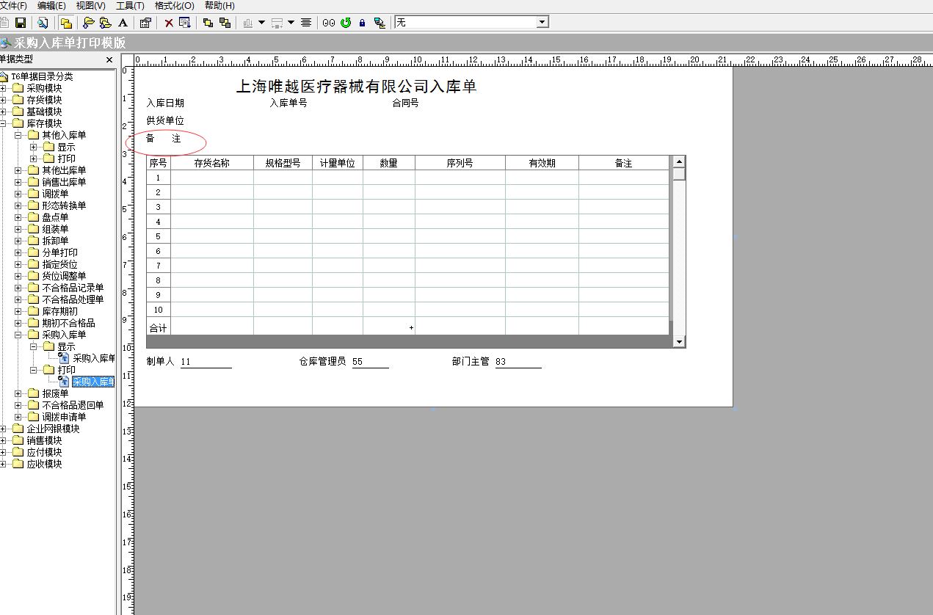Click table scrollbar up arrow
This screenshot has height=615, width=933.
(679, 161)
